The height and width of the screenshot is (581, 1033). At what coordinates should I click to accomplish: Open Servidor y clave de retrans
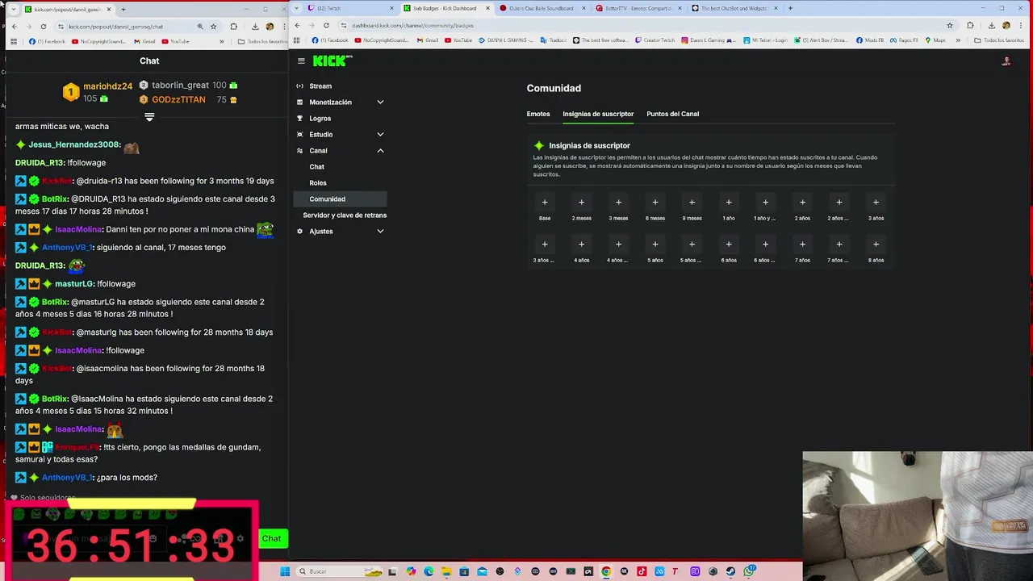[345, 215]
